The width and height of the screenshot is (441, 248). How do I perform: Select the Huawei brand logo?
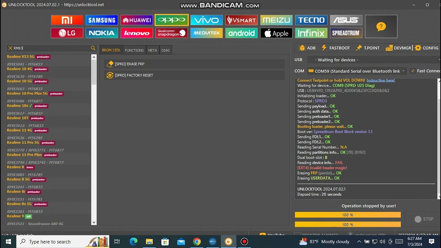(137, 20)
